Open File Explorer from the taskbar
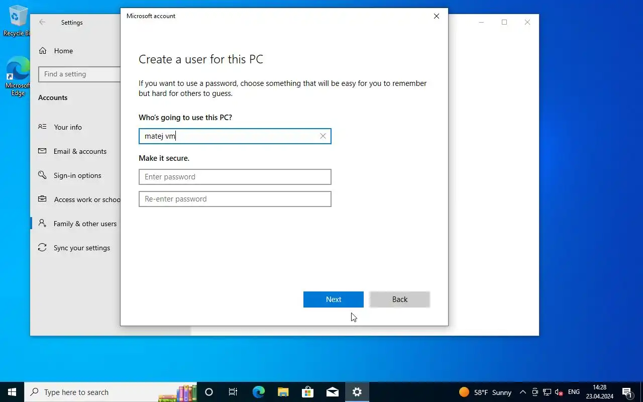643x402 pixels. (x=283, y=392)
